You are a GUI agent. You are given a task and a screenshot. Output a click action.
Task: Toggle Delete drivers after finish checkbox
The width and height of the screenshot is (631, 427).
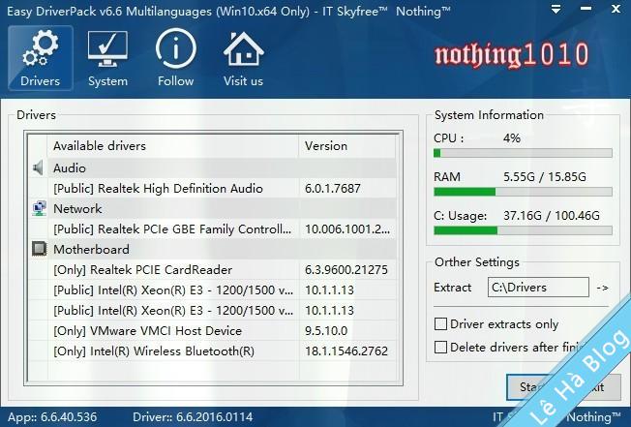[x=440, y=347]
